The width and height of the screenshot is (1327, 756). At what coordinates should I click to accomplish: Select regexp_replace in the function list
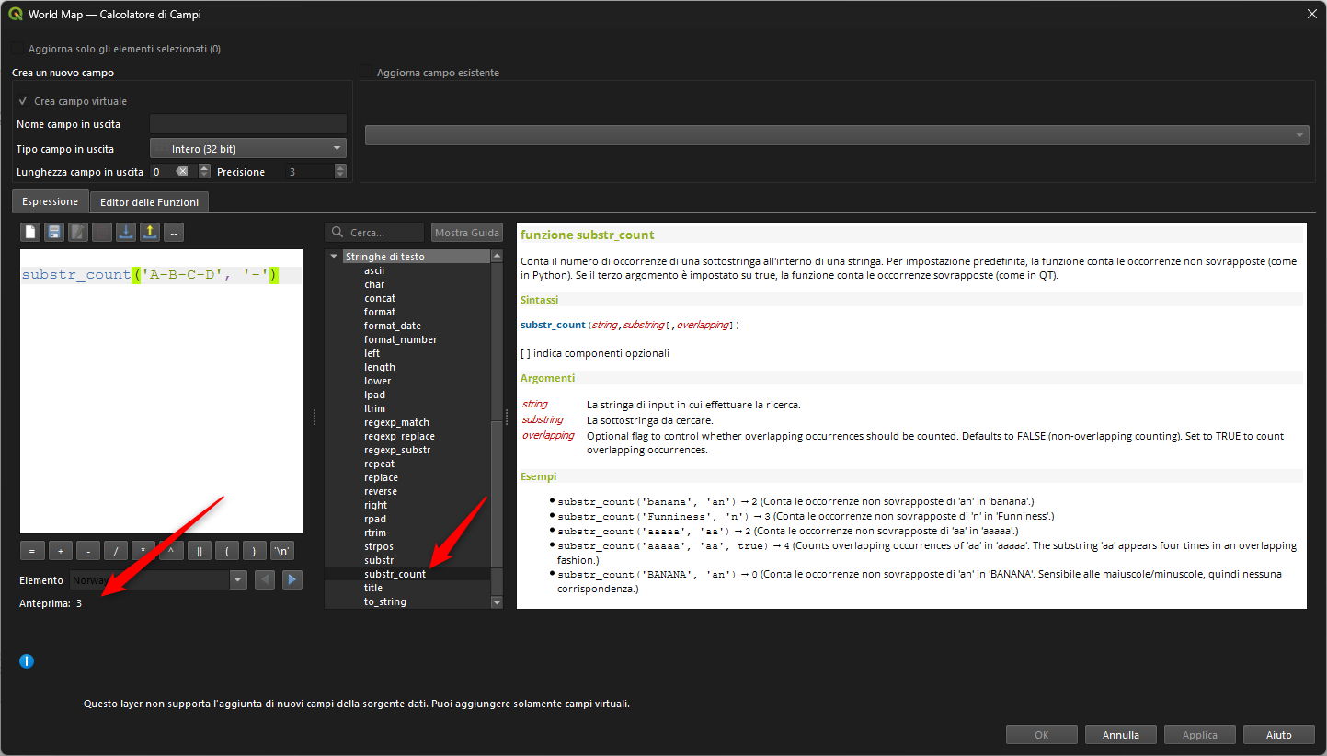[399, 436]
